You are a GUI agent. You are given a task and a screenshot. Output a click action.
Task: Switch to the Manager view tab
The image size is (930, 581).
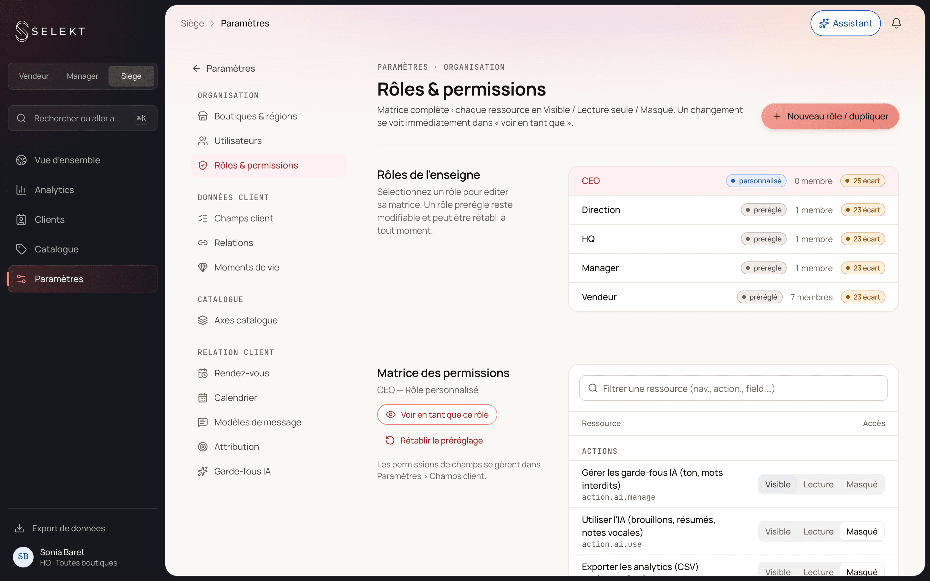click(82, 76)
